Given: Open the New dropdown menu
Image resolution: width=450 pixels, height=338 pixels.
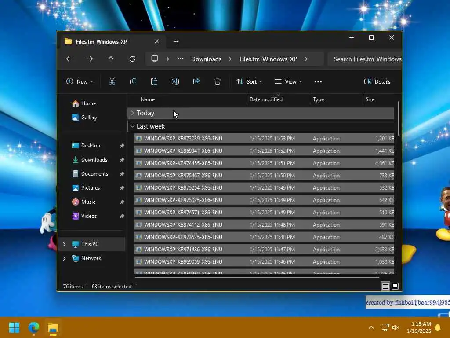Looking at the screenshot, I should click(80, 81).
